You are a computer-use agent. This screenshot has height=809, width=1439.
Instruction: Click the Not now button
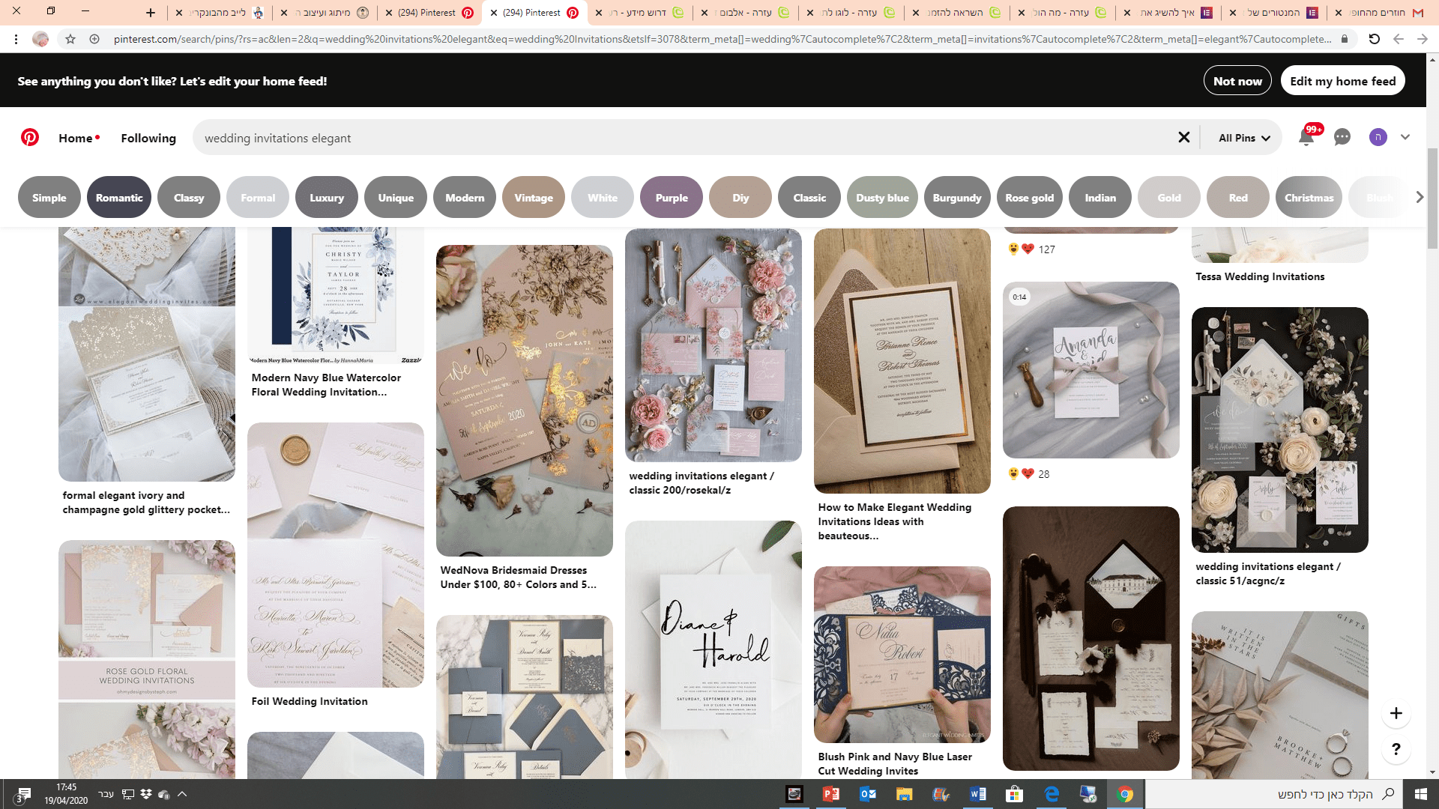point(1237,81)
